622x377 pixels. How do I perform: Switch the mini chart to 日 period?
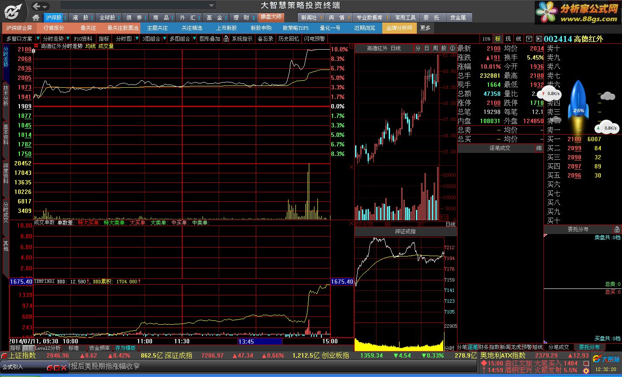(426, 48)
